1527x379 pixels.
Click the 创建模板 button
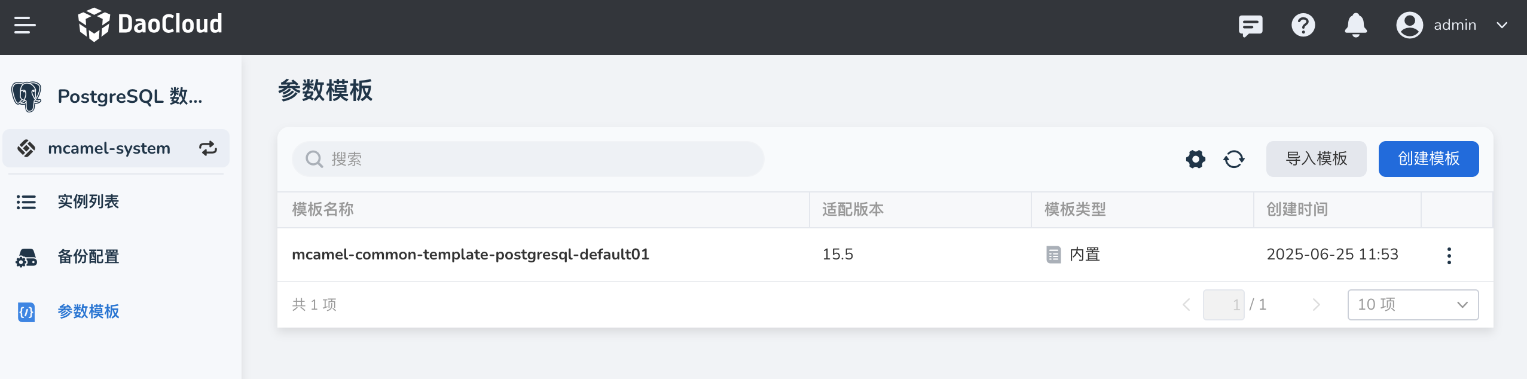[x=1428, y=158]
